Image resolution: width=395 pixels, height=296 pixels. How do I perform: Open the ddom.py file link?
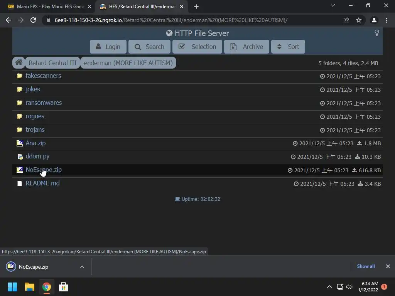tap(37, 156)
